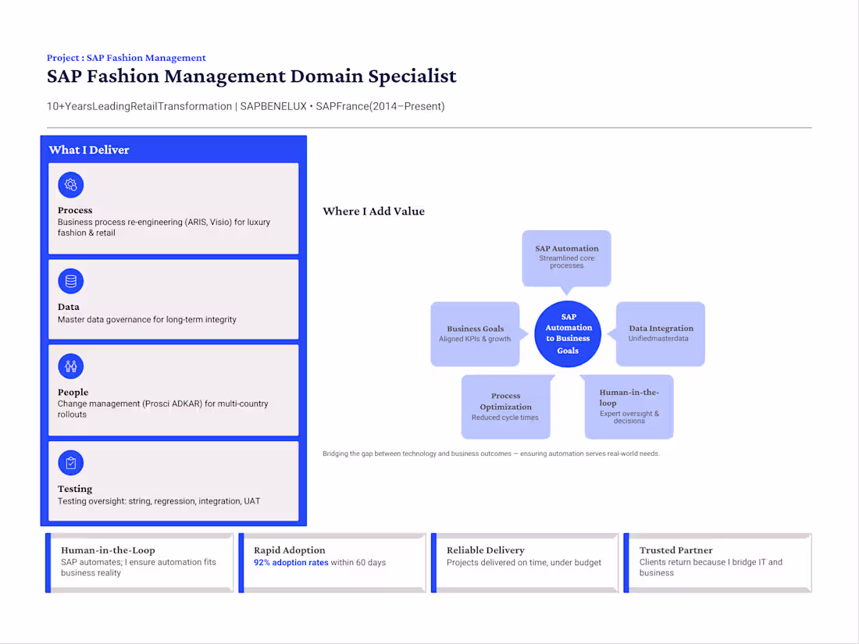Viewport: 859px width, 644px height.
Task: Click the 'Data' card heading
Action: [69, 307]
